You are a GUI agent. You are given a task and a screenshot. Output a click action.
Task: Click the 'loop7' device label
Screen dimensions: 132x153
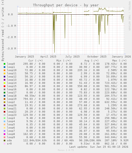pos(11,131)
